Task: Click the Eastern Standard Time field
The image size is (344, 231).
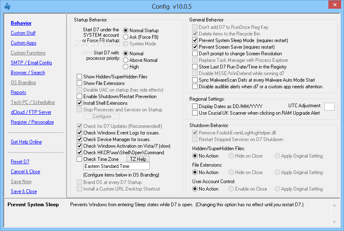Action: point(116,166)
